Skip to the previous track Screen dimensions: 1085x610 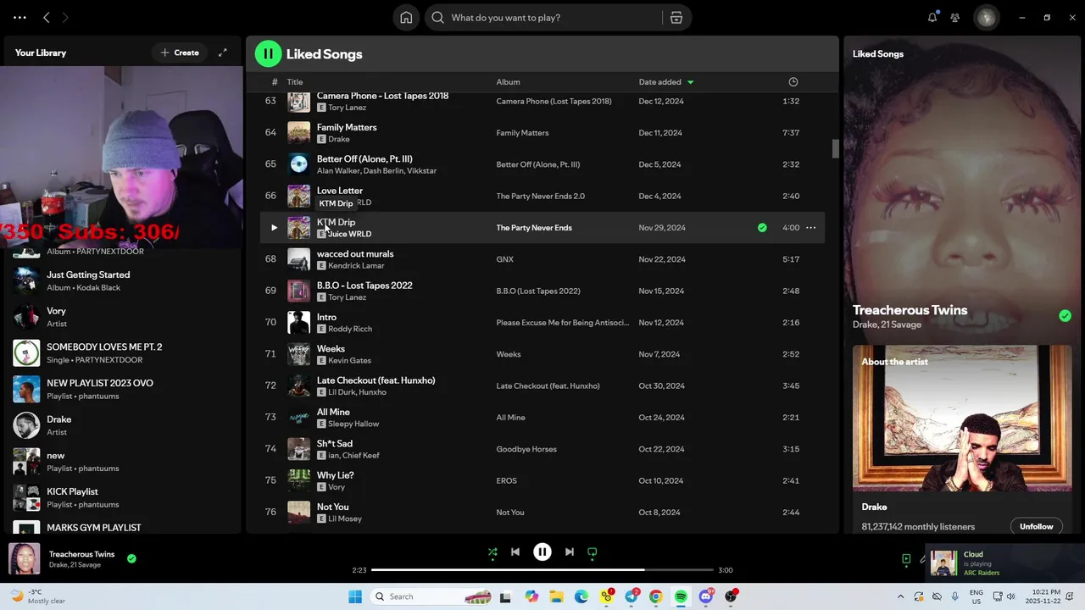515,552
